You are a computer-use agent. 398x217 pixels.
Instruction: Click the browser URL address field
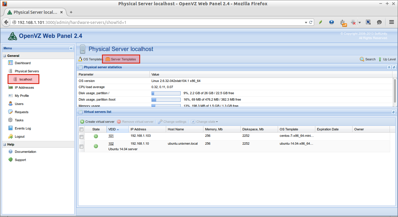pyautogui.click(x=160, y=22)
